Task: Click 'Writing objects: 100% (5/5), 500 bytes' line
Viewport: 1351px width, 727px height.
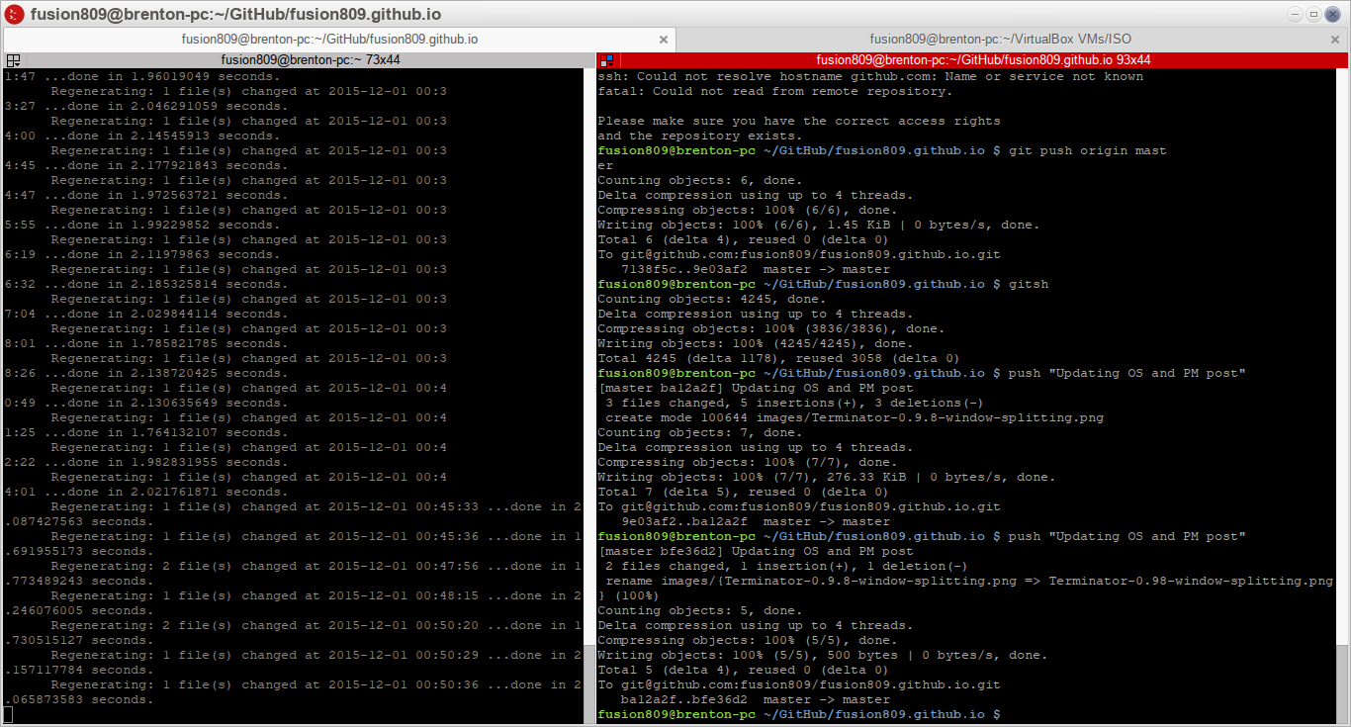Action: tap(823, 655)
